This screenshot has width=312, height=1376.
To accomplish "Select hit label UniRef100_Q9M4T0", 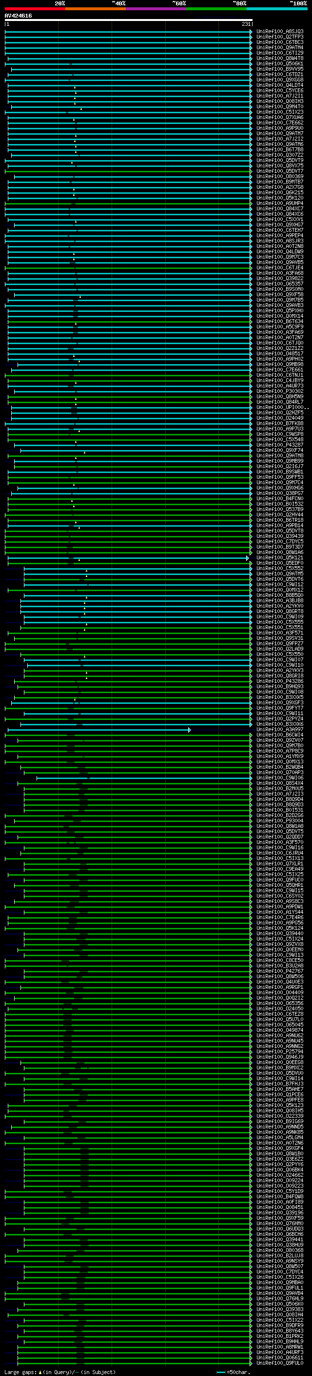I will 280,106.
